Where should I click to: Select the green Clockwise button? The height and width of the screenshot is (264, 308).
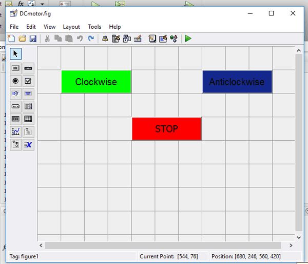pos(97,82)
